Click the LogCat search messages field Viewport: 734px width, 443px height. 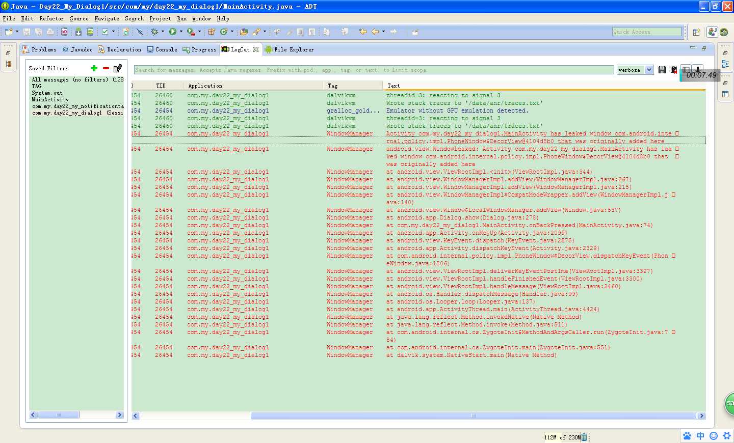(374, 70)
